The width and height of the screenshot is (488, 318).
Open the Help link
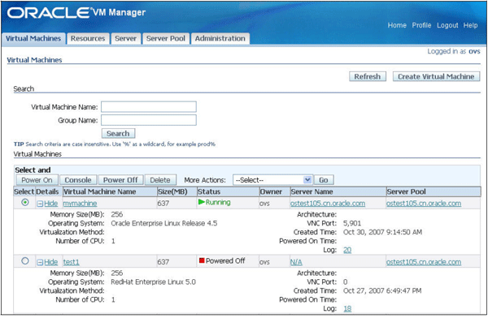click(x=470, y=25)
